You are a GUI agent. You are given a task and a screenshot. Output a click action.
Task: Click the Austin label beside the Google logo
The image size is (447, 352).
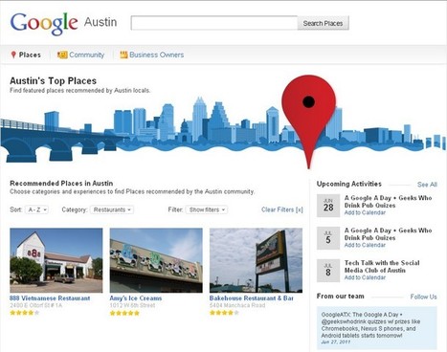point(101,22)
